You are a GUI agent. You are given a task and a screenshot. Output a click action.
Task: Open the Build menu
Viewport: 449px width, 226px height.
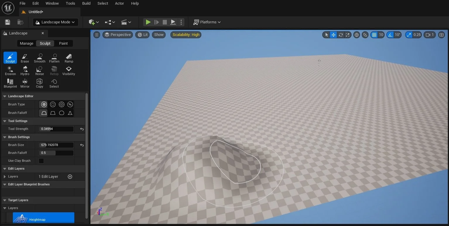click(86, 4)
